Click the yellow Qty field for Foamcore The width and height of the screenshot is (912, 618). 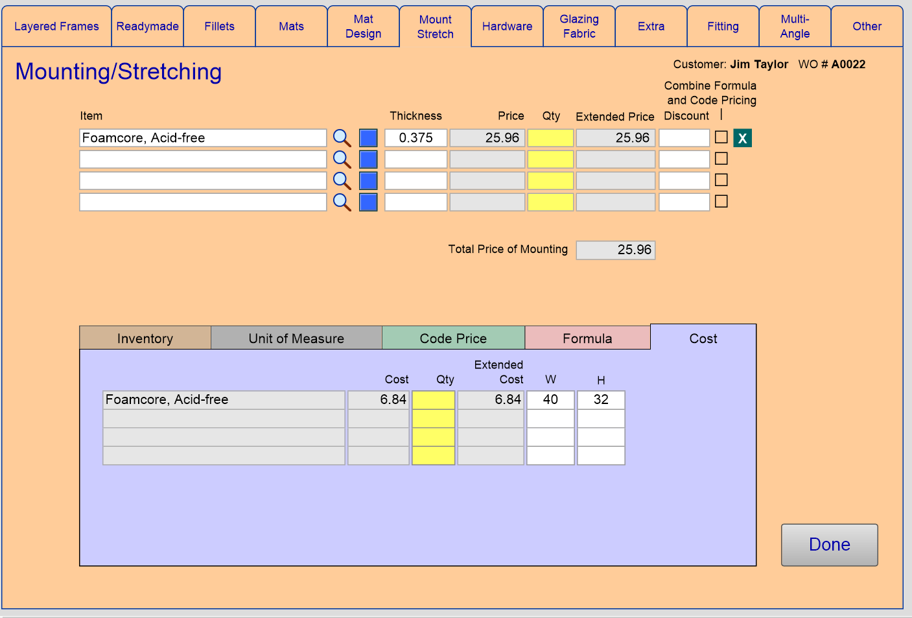(x=550, y=138)
